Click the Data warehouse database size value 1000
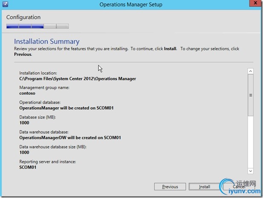 24,152
